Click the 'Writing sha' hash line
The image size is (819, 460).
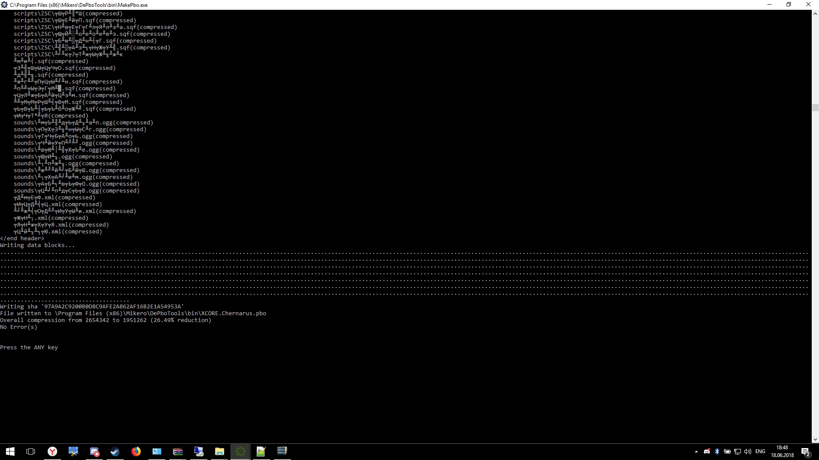click(x=92, y=307)
